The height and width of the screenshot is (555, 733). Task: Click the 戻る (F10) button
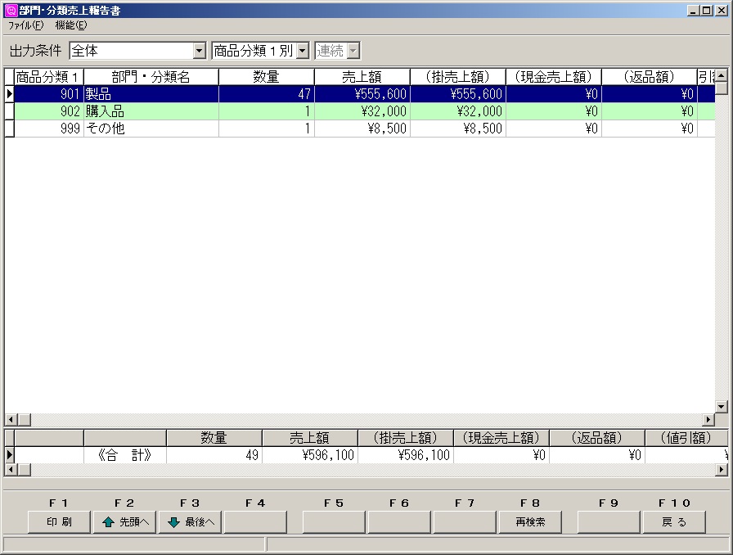674,521
